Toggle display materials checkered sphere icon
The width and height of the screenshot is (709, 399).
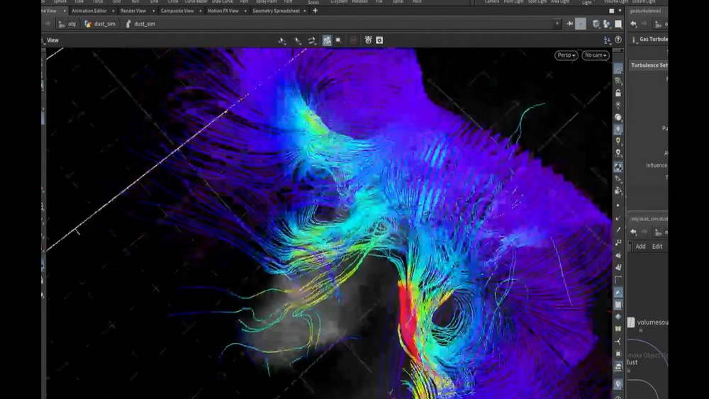tap(618, 167)
